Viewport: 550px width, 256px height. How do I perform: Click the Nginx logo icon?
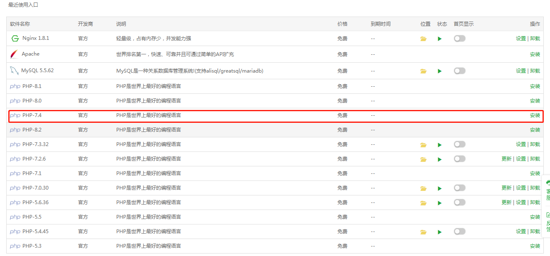click(15, 38)
